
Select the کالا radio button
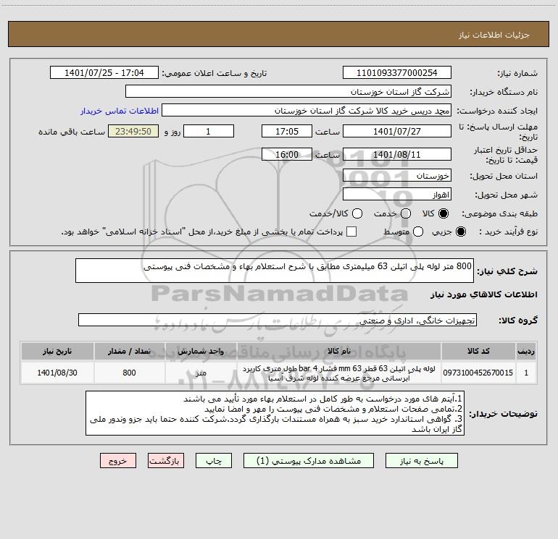click(444, 213)
